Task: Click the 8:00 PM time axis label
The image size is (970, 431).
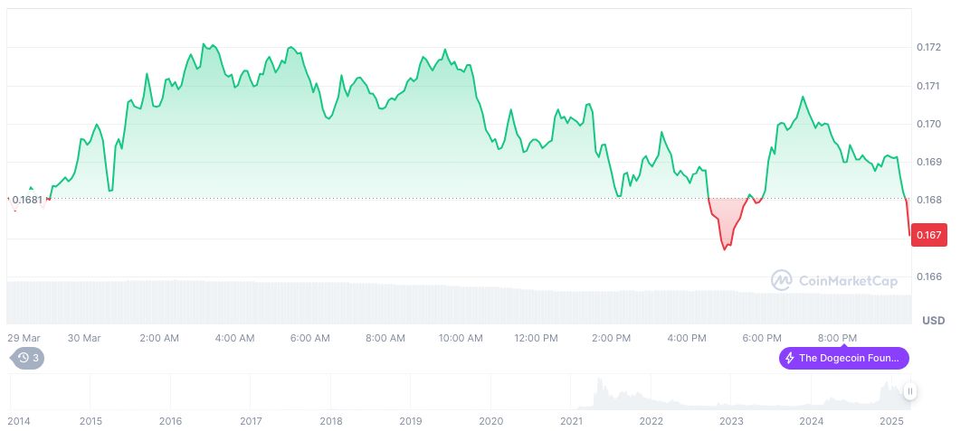Action: pos(837,337)
